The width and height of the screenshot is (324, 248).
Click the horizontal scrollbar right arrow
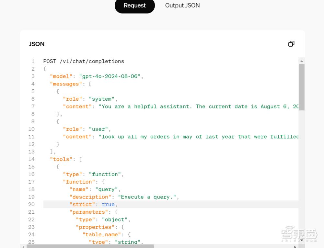[295, 247]
